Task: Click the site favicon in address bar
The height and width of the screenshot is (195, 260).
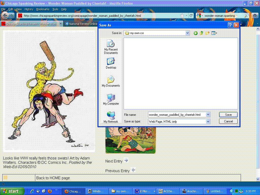Action: [x=20, y=16]
